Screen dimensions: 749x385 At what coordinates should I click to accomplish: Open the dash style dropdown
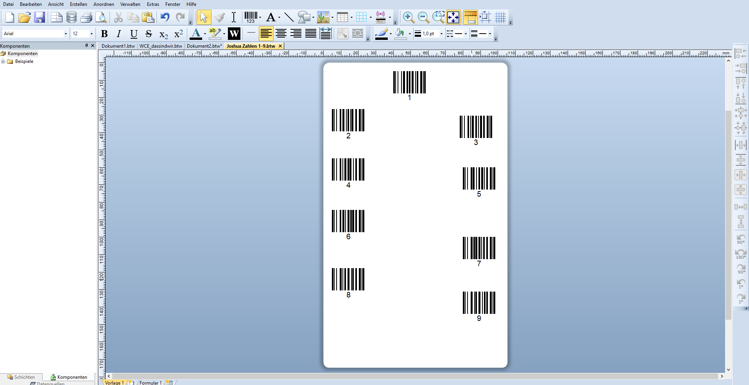click(x=466, y=34)
